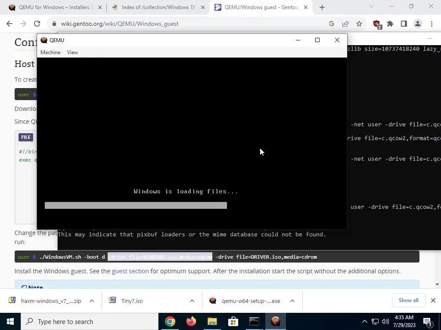
Task: Click the QEMU window title icon
Action: [44, 40]
